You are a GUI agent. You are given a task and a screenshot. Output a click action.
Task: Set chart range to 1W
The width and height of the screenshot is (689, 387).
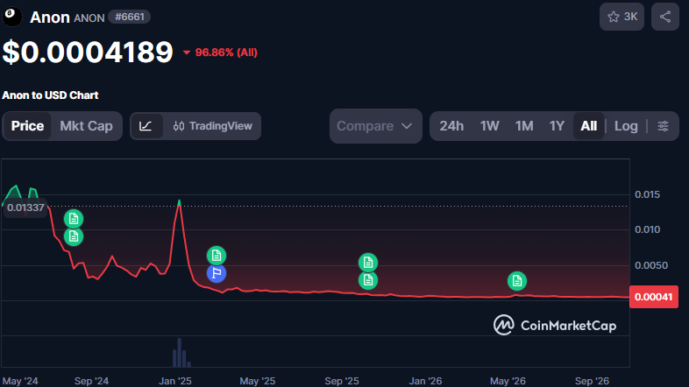489,126
